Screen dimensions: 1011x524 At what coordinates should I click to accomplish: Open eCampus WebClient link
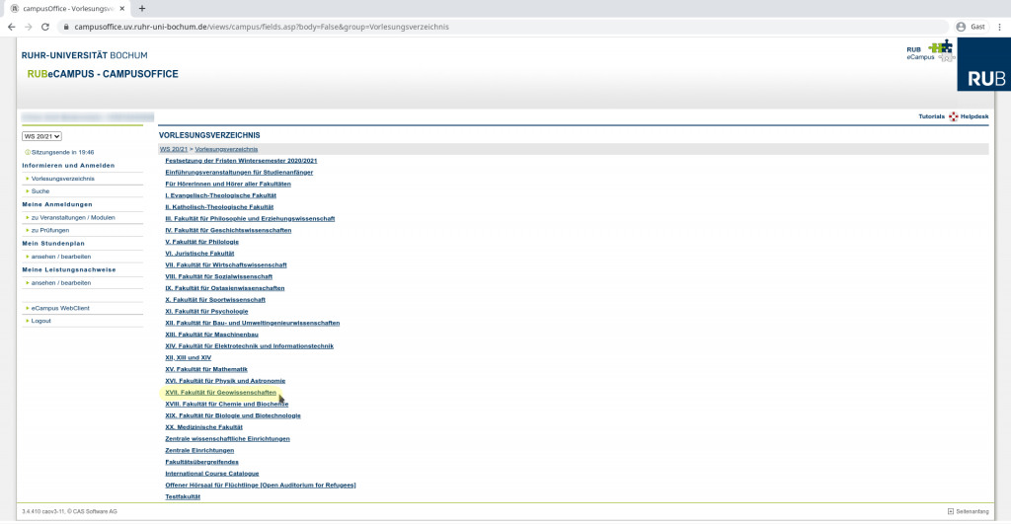[x=59, y=309]
